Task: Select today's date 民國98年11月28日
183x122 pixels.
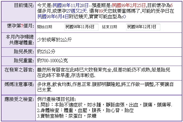Action: (71, 5)
